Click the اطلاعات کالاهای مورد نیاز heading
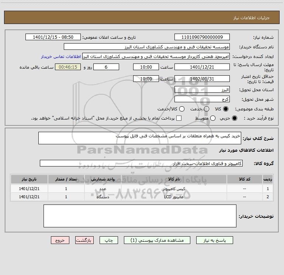Image resolution: width=284 pixels, height=275 pixels. [246, 150]
